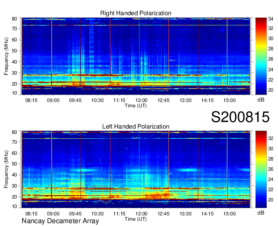This screenshot has width=278, height=226.
Task: Click the 20 MHz tick on Left Handed plot
Action: click(14, 197)
